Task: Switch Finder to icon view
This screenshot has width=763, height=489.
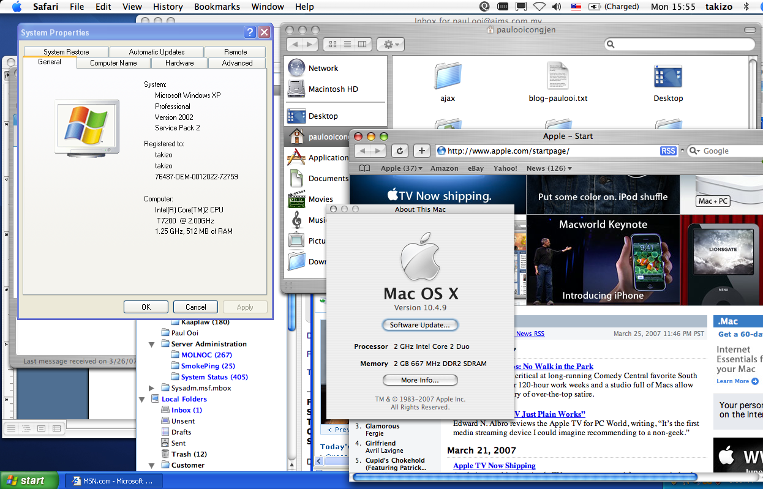Action: (333, 44)
